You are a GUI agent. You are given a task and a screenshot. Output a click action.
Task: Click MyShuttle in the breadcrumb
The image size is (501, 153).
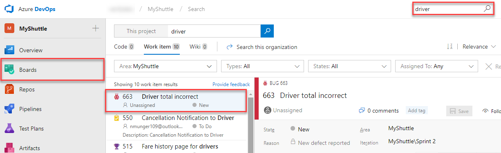tap(161, 9)
